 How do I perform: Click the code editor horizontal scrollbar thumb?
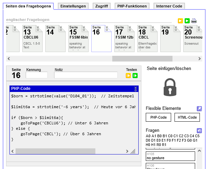pos(55,151)
